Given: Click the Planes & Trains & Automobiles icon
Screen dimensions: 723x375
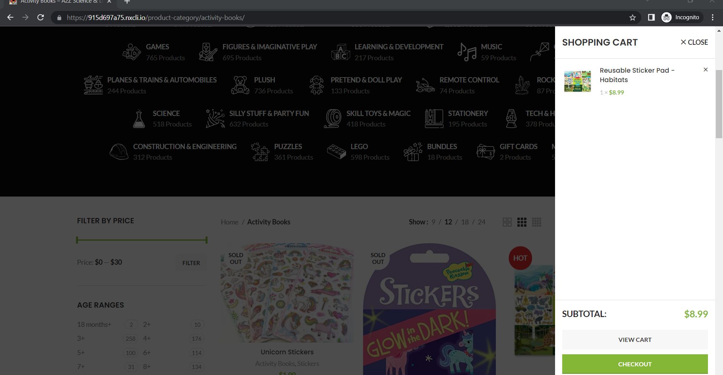Looking at the screenshot, I should coord(93,85).
